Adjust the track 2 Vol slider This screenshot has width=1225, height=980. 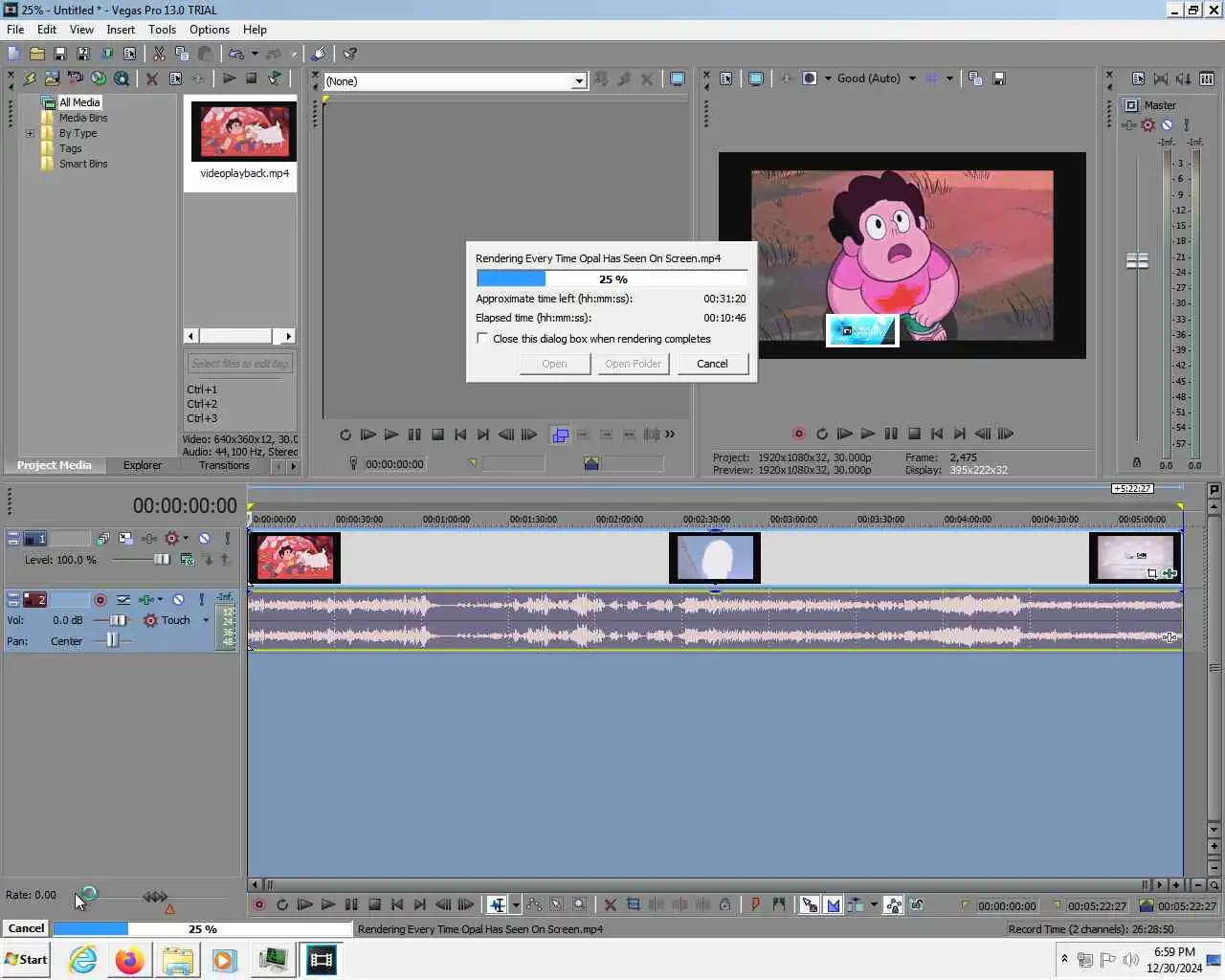(118, 620)
